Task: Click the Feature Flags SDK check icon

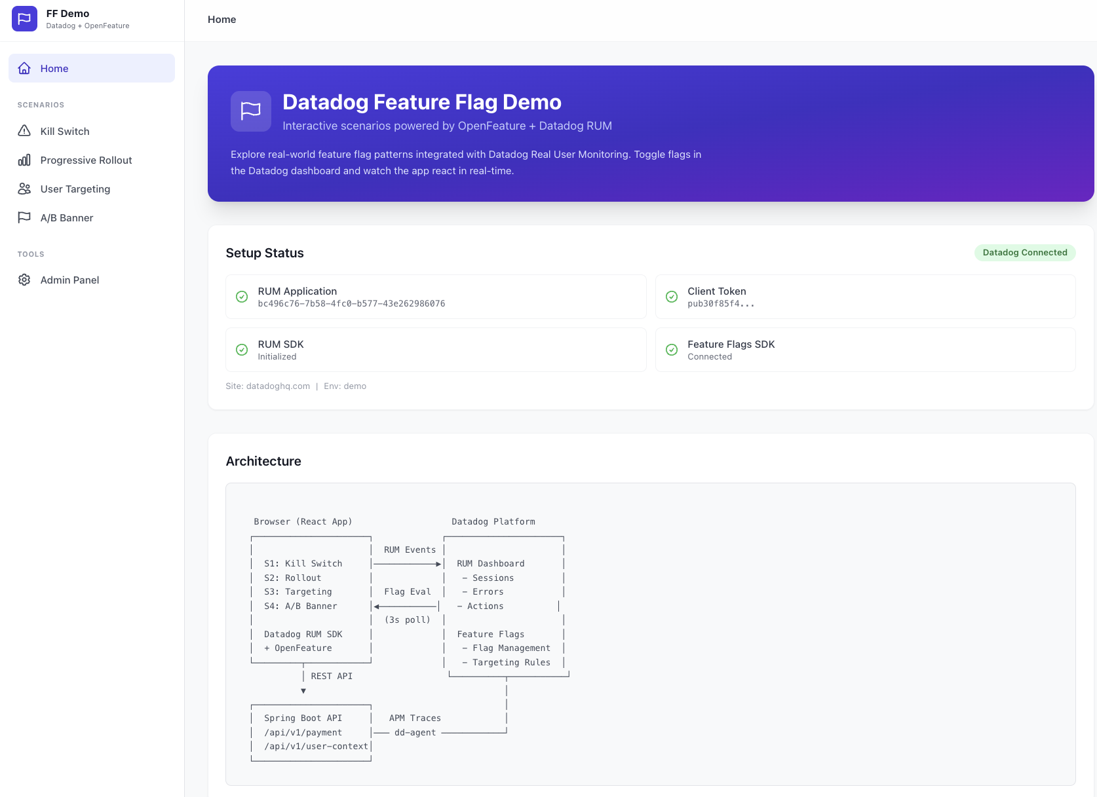Action: tap(672, 350)
